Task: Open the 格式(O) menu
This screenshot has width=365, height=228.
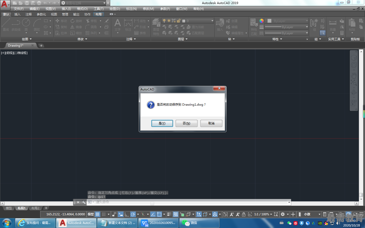Action: 82,9
